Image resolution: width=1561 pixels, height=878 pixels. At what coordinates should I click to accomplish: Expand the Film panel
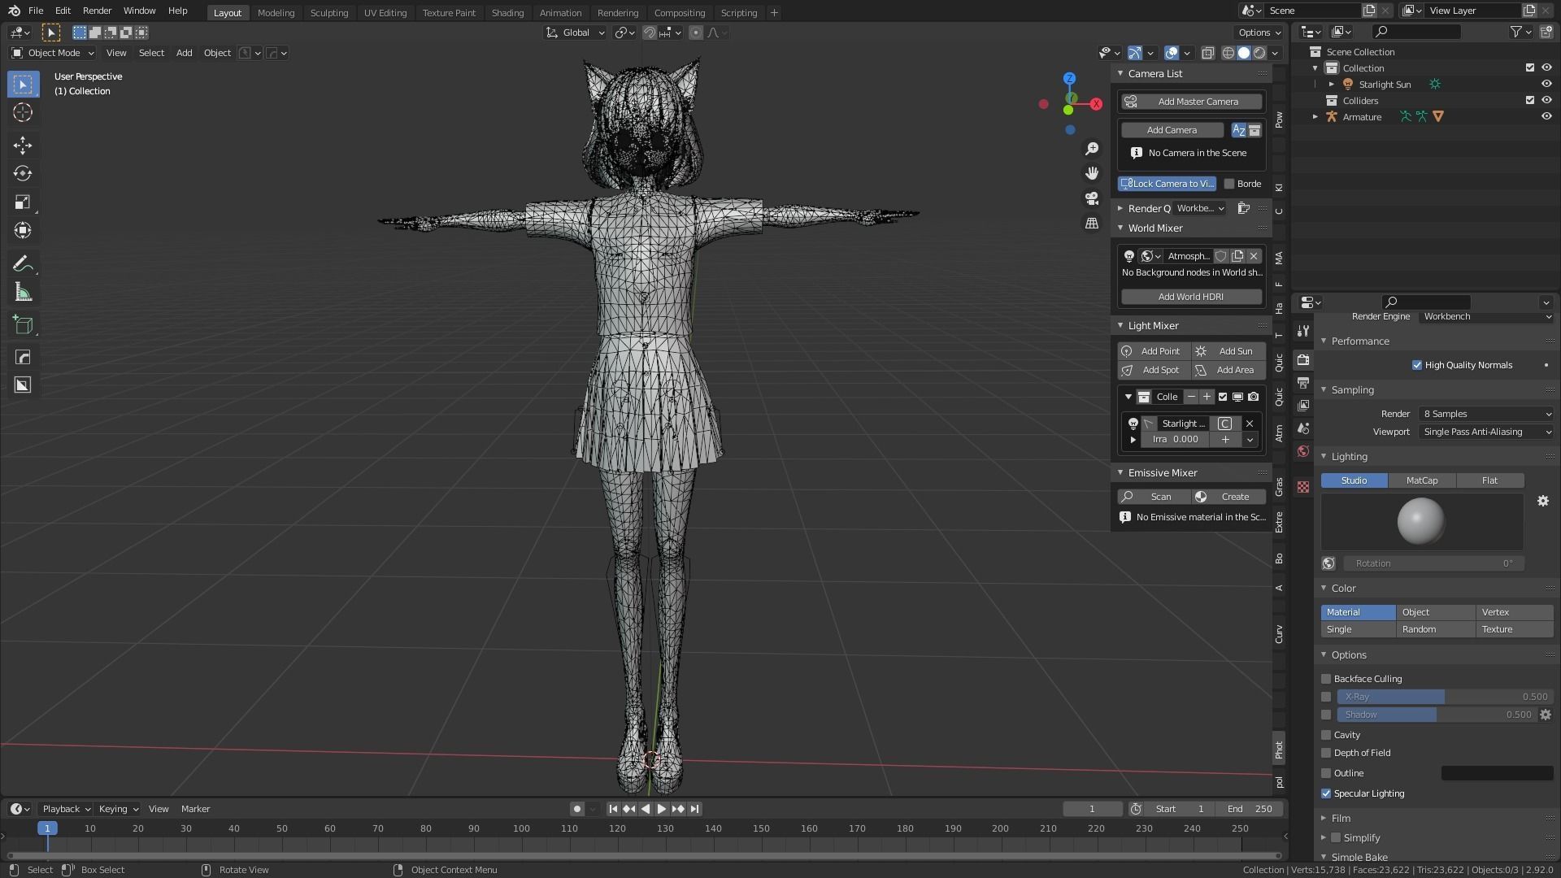tap(1341, 819)
